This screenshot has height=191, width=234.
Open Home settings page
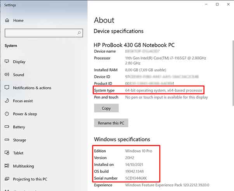point(18,20)
